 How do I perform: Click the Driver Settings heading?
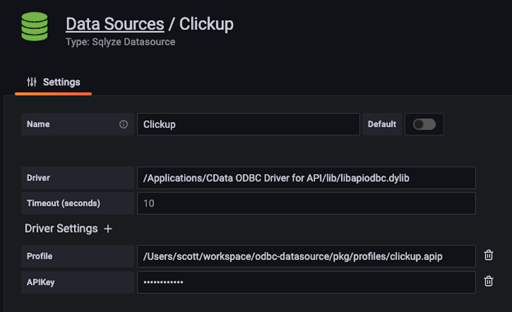61,229
